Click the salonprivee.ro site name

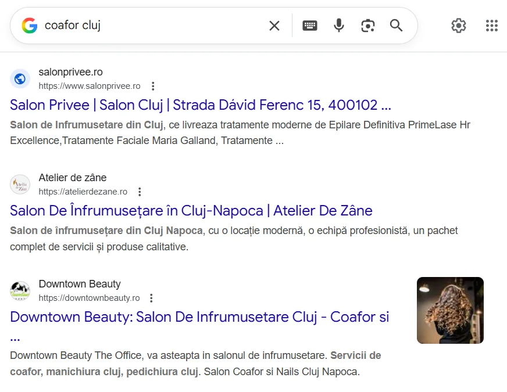coord(71,72)
